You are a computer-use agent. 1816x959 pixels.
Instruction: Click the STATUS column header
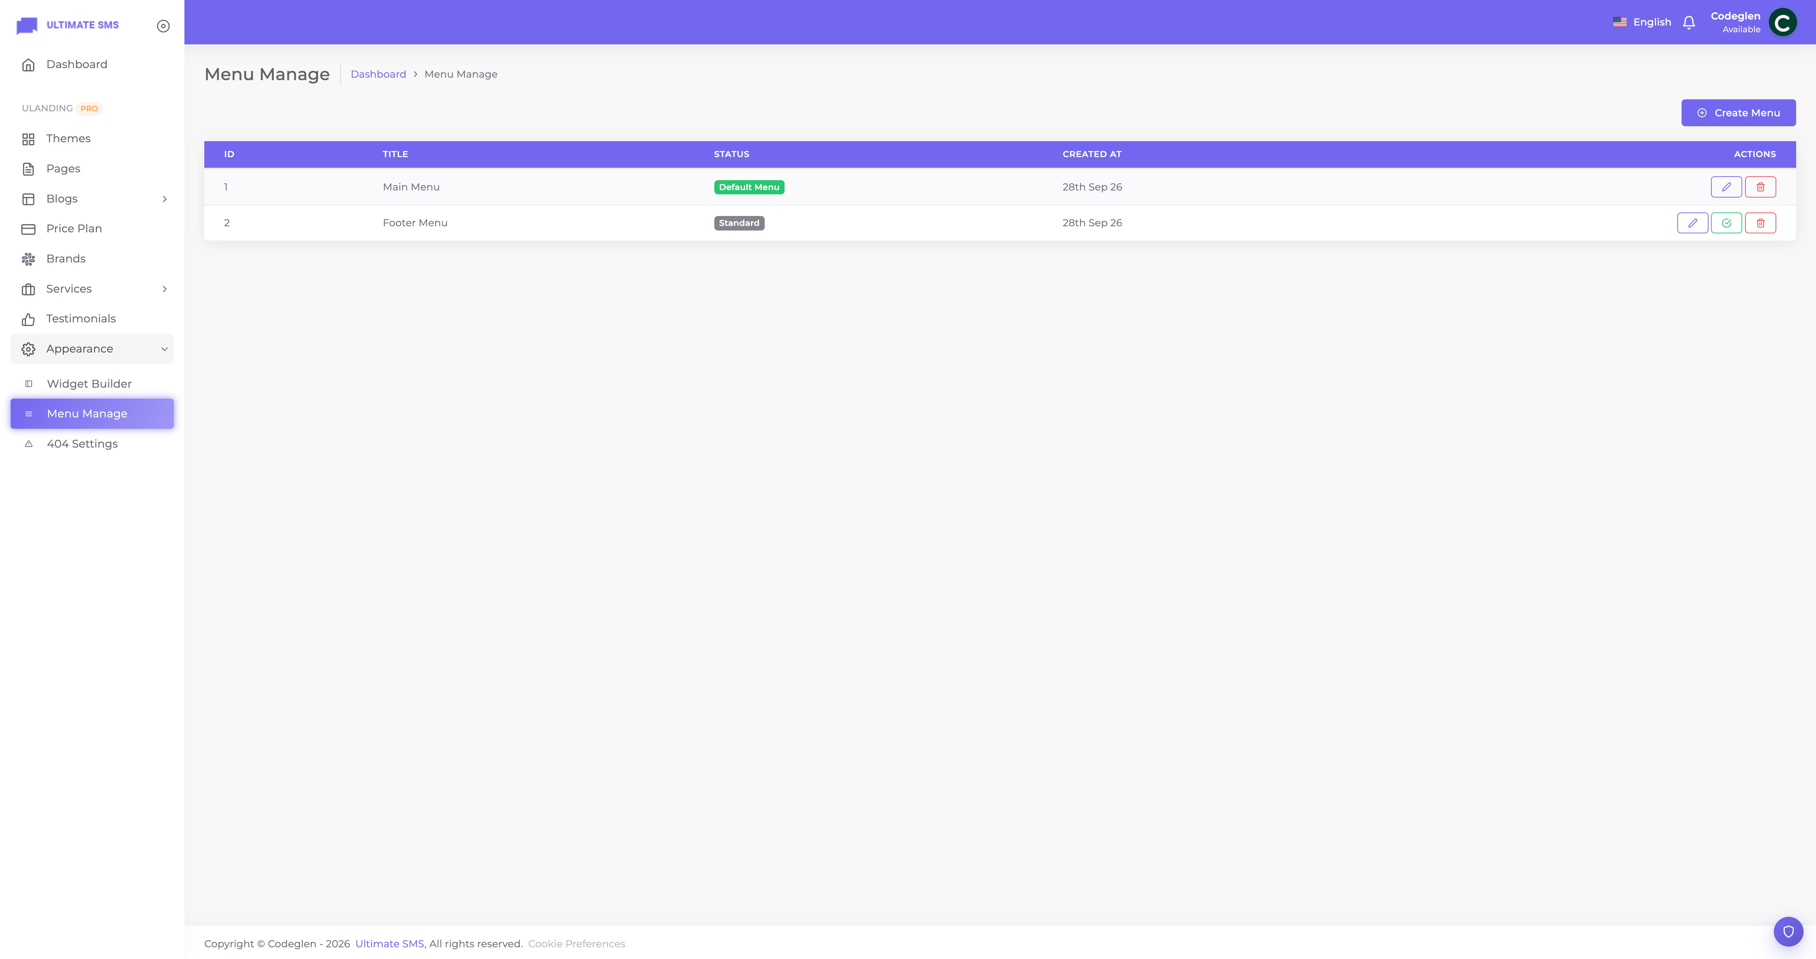731,154
